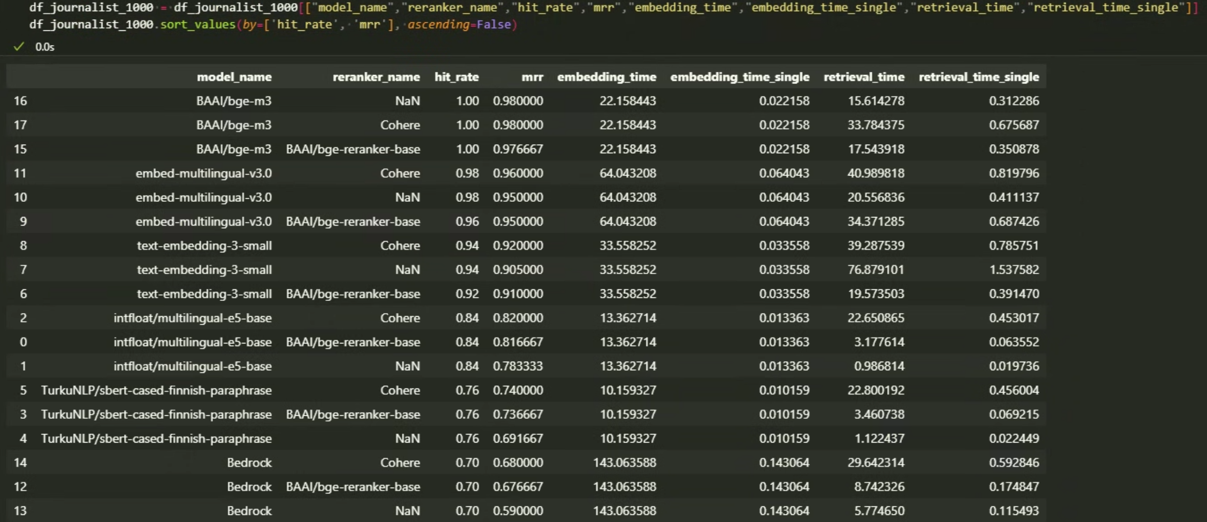
Task: Click retrieval_time value 19.573503
Action: click(x=876, y=294)
